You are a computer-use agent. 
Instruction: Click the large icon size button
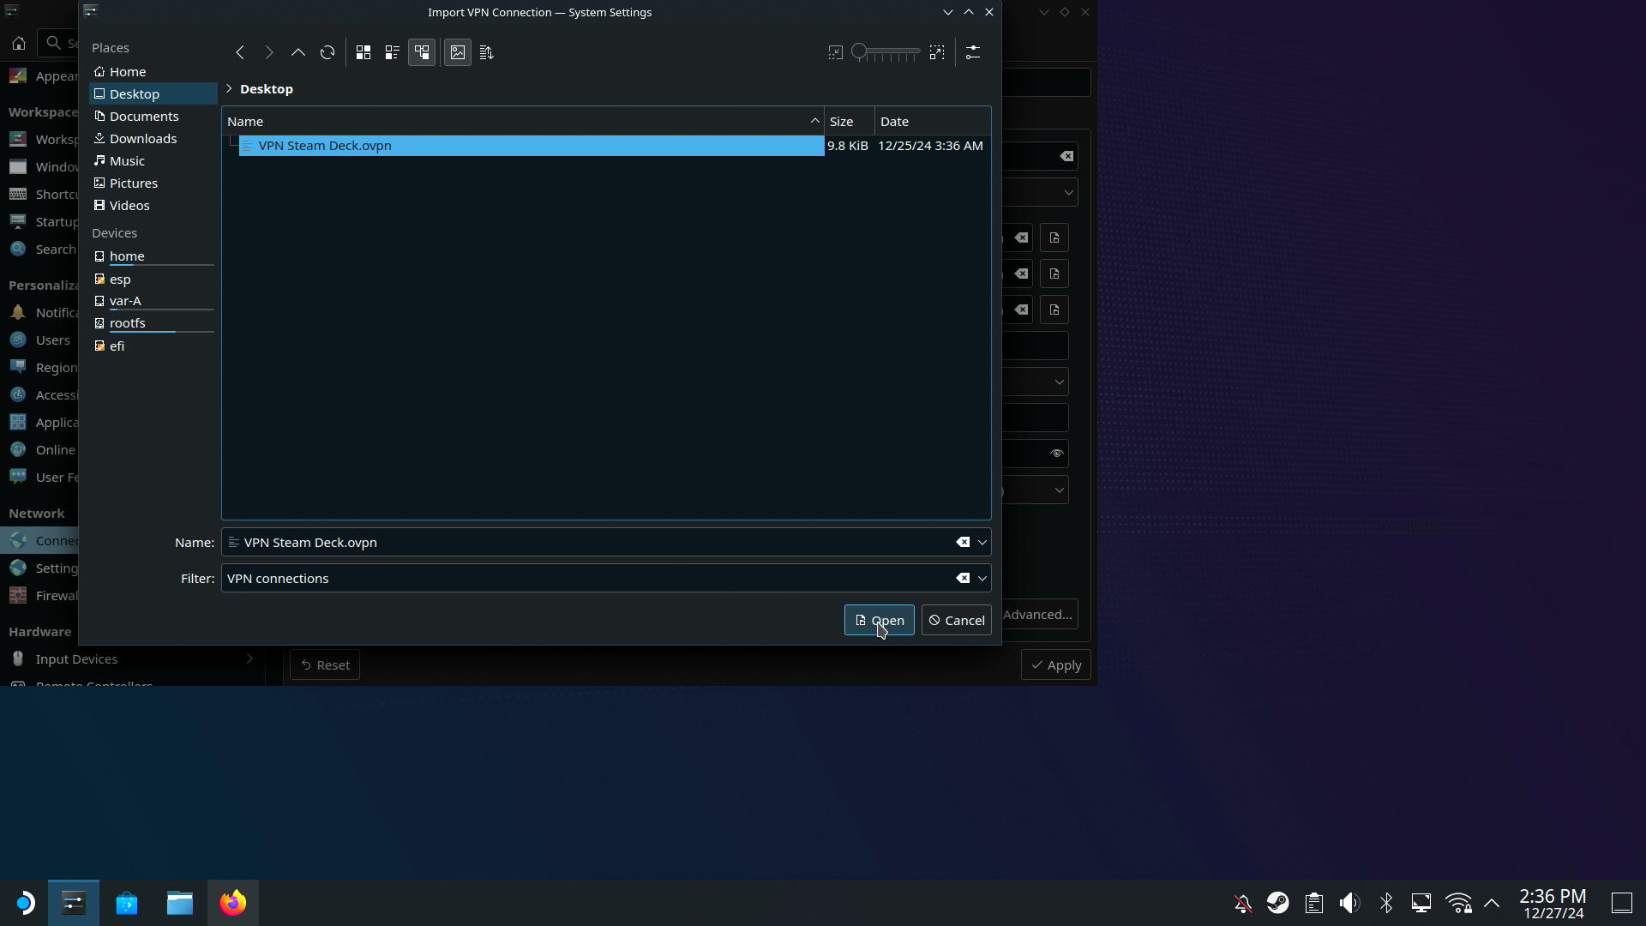[x=937, y=53]
